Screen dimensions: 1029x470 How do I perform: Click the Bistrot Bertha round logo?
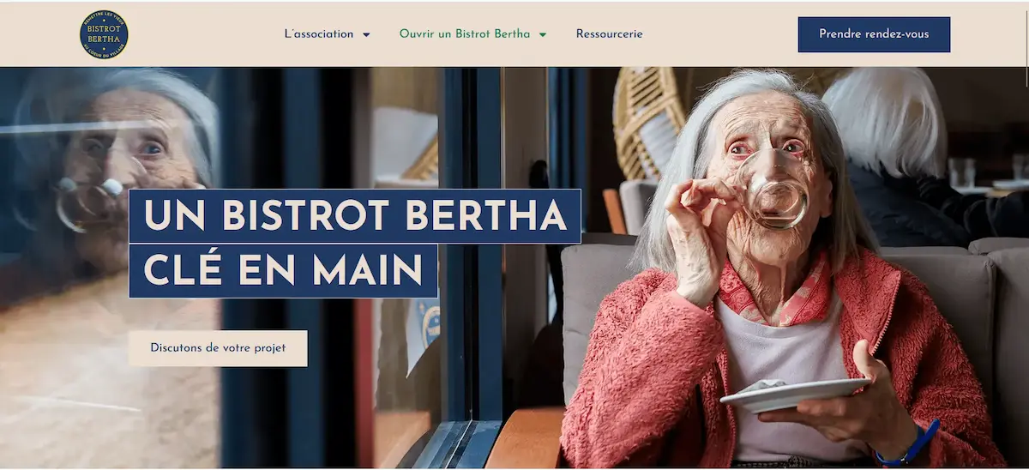(104, 34)
